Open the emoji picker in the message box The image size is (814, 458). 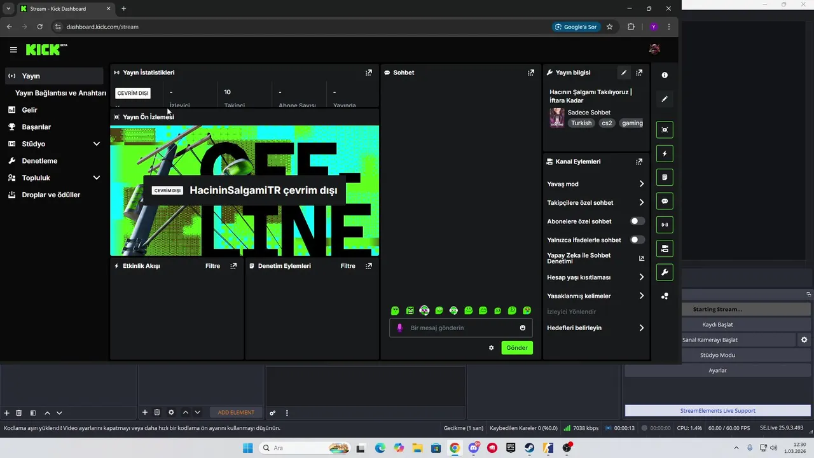coord(523,328)
